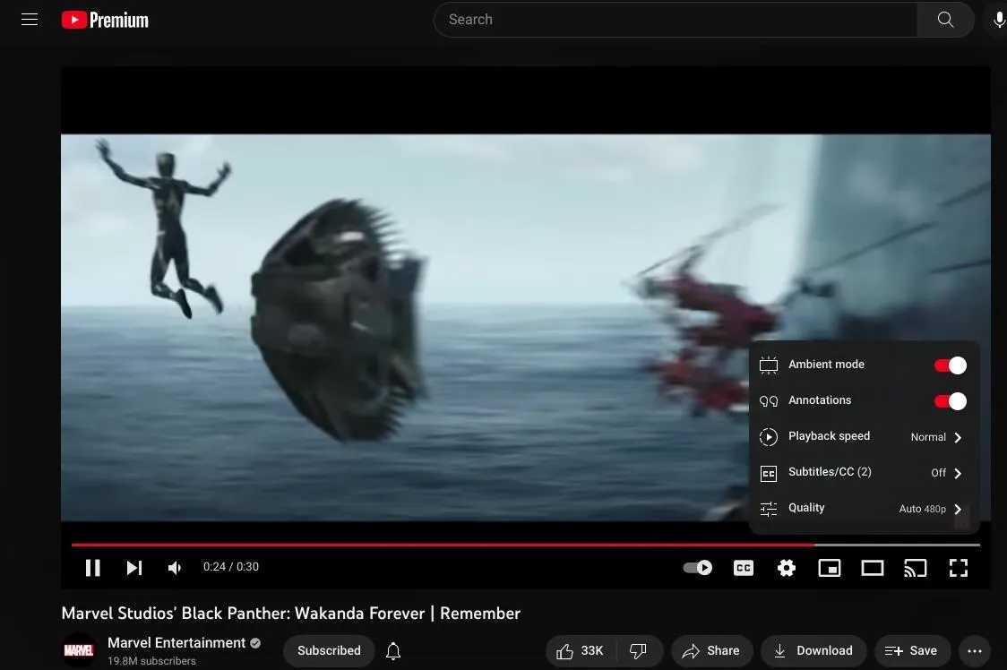Viewport: 1007px width, 670px height.
Task: Click the Subscribed button
Action: pos(329,650)
